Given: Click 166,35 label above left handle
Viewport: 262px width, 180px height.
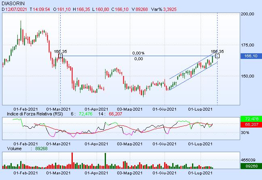Looking at the screenshot, I should click(60, 52).
